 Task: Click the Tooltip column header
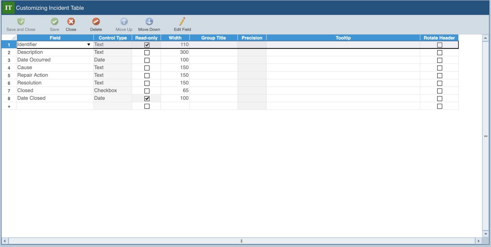343,38
